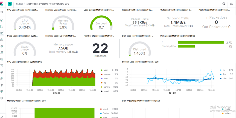Image resolution: width=236 pixels, height=118 pixels.
Task: Click the green memory usage chart area
Action: point(65,113)
